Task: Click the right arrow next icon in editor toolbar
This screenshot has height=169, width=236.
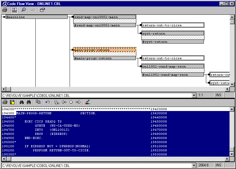Action: 78,102
